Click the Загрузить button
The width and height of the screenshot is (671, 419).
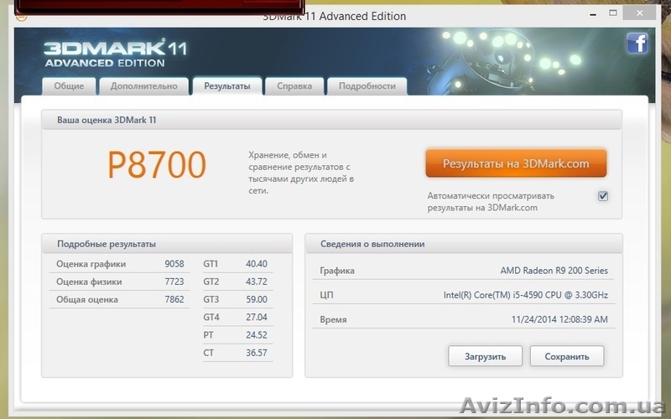tap(486, 356)
